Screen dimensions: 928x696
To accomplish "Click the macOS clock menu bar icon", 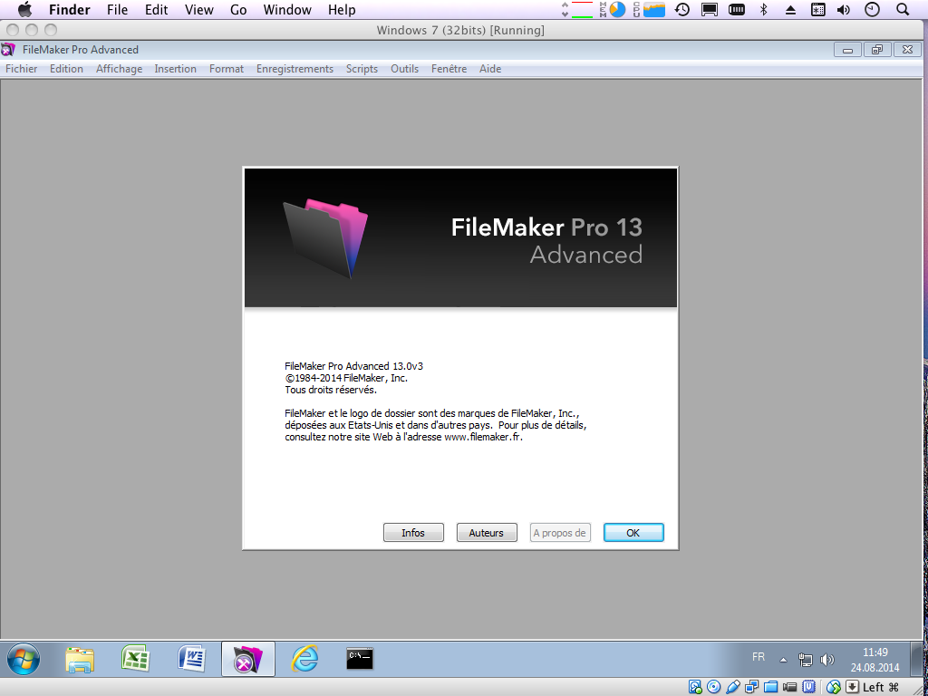I will click(x=873, y=9).
